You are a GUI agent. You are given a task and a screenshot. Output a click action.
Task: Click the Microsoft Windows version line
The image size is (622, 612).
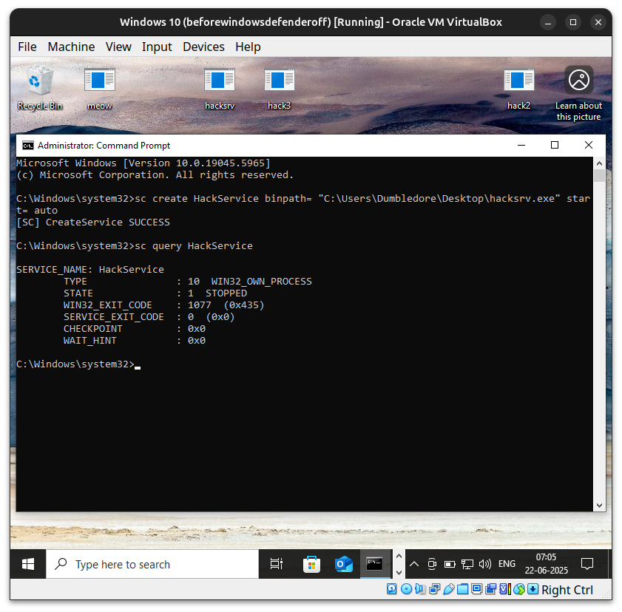click(x=143, y=163)
